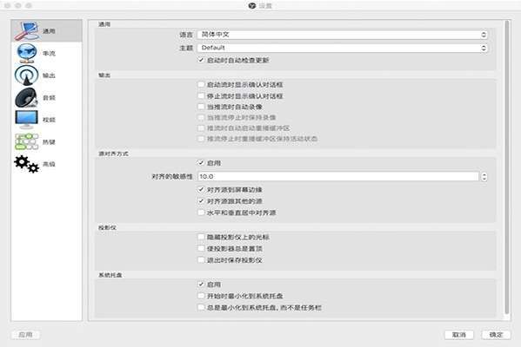Select the 通用 General settings icon
The width and height of the screenshot is (521, 347).
[x=27, y=31]
